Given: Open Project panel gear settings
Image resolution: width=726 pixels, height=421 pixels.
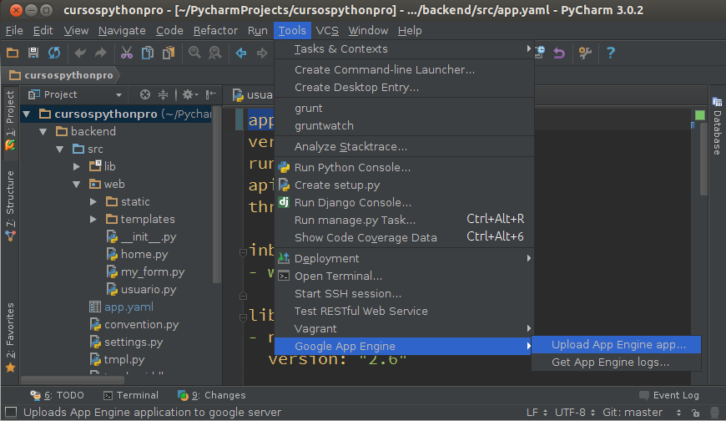Looking at the screenshot, I should coord(189,94).
